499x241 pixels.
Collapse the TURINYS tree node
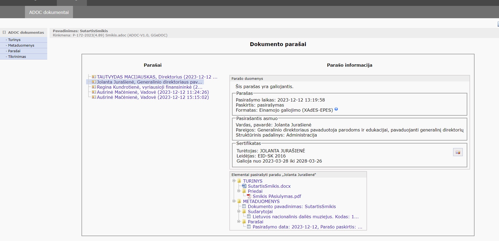point(234,181)
